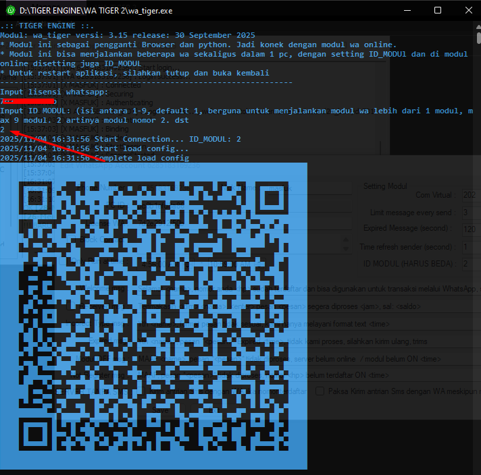The height and width of the screenshot is (475, 481).
Task: Maximize the wa_tiger console window
Action: pos(437,10)
